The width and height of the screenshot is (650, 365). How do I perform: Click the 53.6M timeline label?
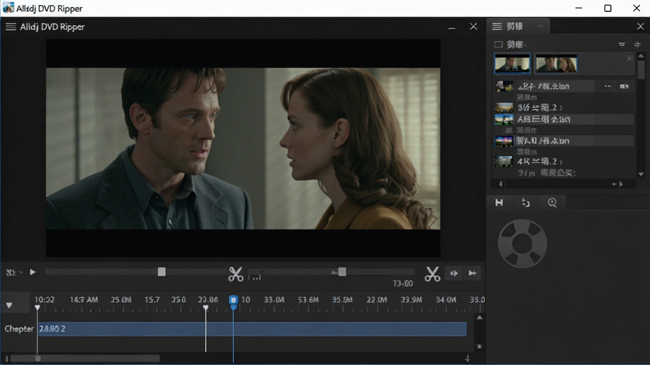[x=308, y=300]
